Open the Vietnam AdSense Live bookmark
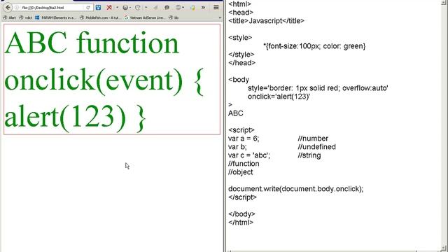The image size is (448, 252). 145,17
